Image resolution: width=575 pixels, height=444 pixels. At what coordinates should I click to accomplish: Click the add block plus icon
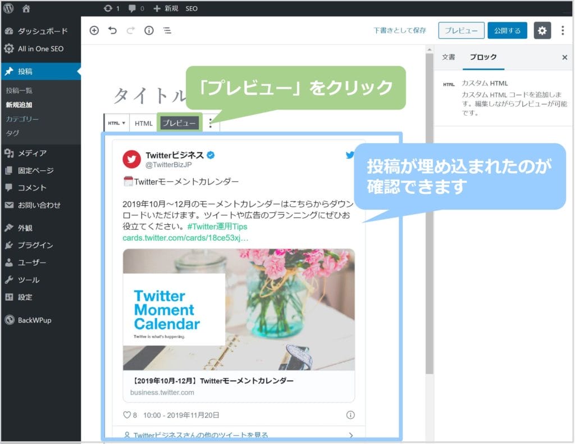tap(94, 30)
